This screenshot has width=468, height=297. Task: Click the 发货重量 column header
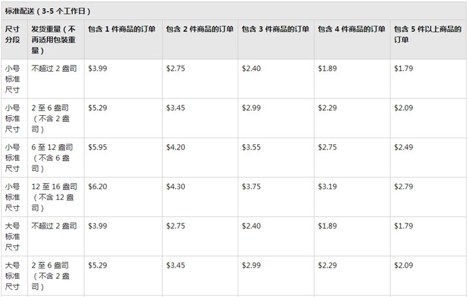coord(55,40)
